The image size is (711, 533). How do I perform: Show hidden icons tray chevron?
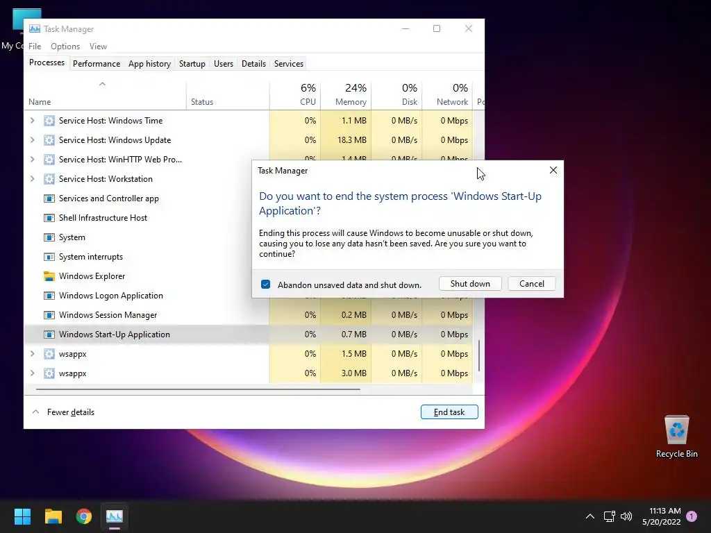(x=590, y=516)
